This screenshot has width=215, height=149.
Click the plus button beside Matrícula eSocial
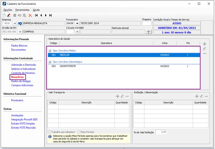click(148, 32)
